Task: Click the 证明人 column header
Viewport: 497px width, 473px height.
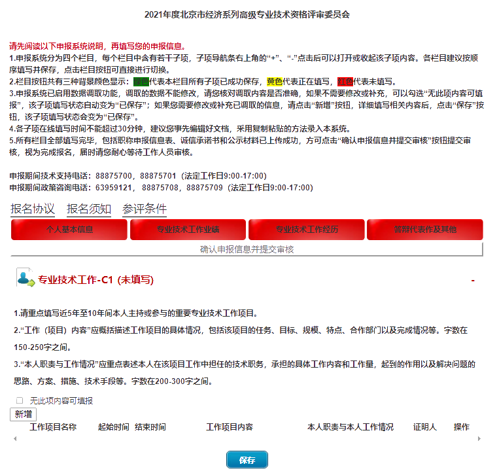Action: pos(424,427)
